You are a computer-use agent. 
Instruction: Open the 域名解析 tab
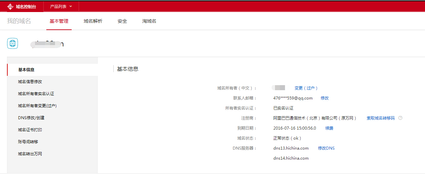tap(93, 21)
